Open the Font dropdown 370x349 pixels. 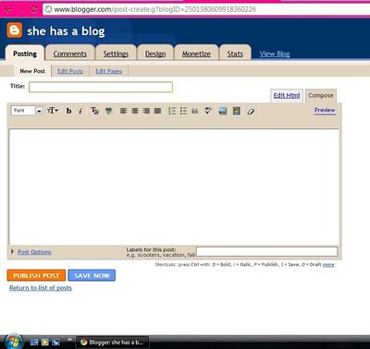click(x=28, y=111)
